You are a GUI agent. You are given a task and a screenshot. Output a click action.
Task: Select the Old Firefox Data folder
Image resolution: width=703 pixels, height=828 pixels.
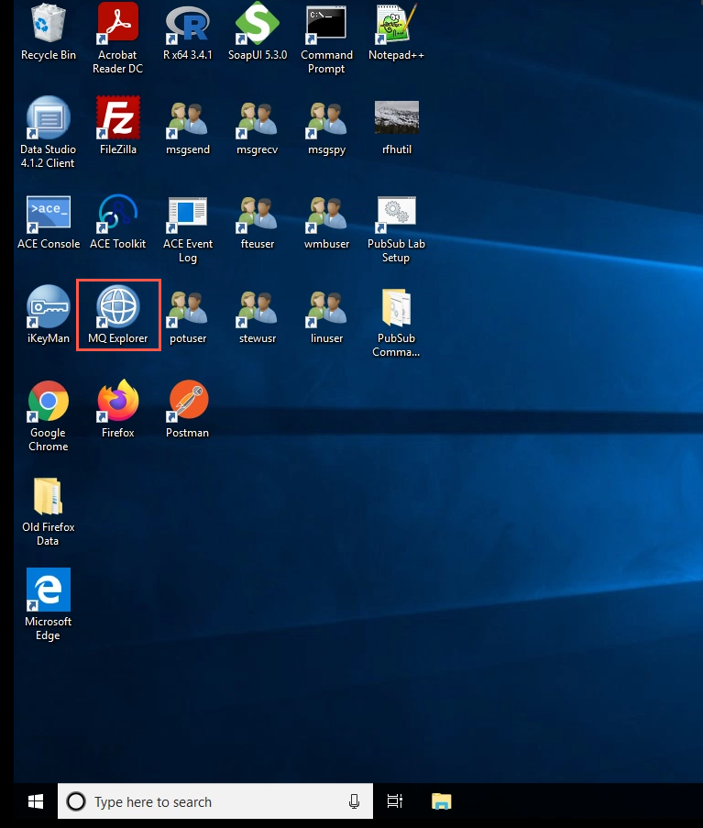click(x=48, y=511)
